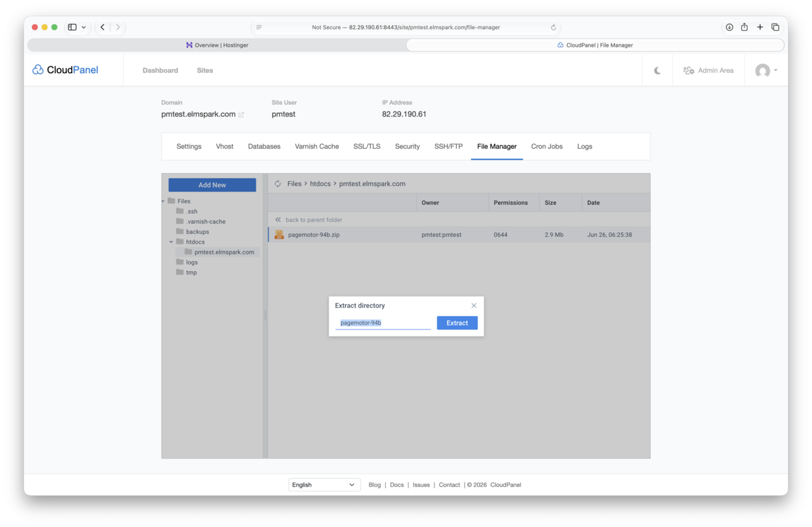
Task: Click the pmtest:pmtest owner cell
Action: pyautogui.click(x=441, y=235)
